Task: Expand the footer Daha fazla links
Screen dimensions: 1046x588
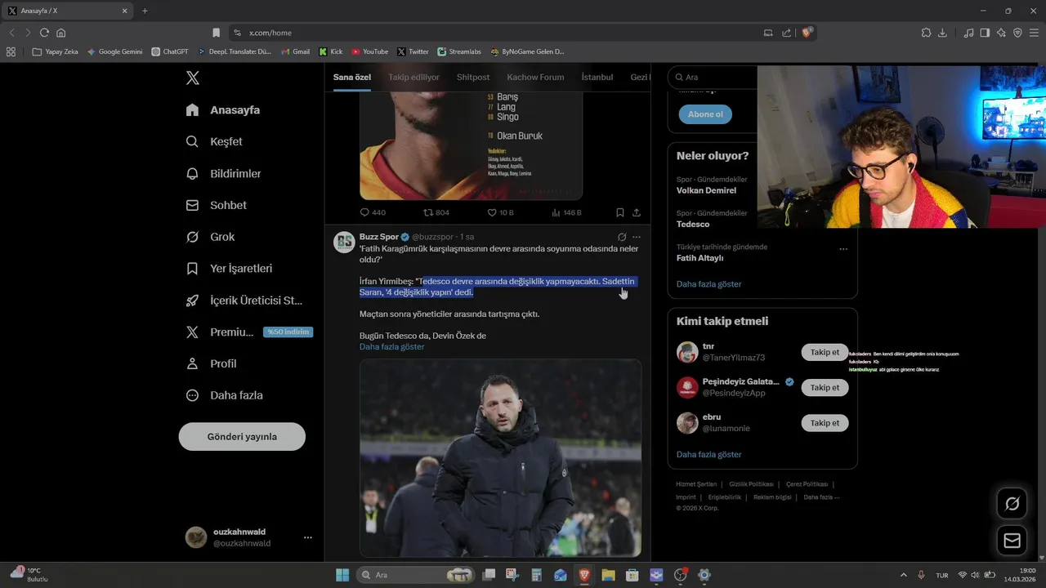Action: click(821, 497)
